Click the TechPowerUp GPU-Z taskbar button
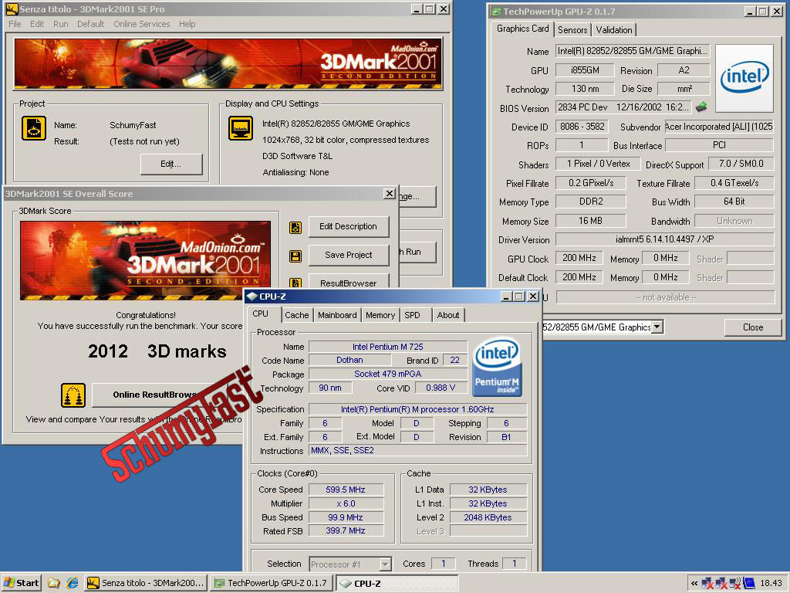Image resolution: width=790 pixels, height=593 pixels. tap(271, 583)
